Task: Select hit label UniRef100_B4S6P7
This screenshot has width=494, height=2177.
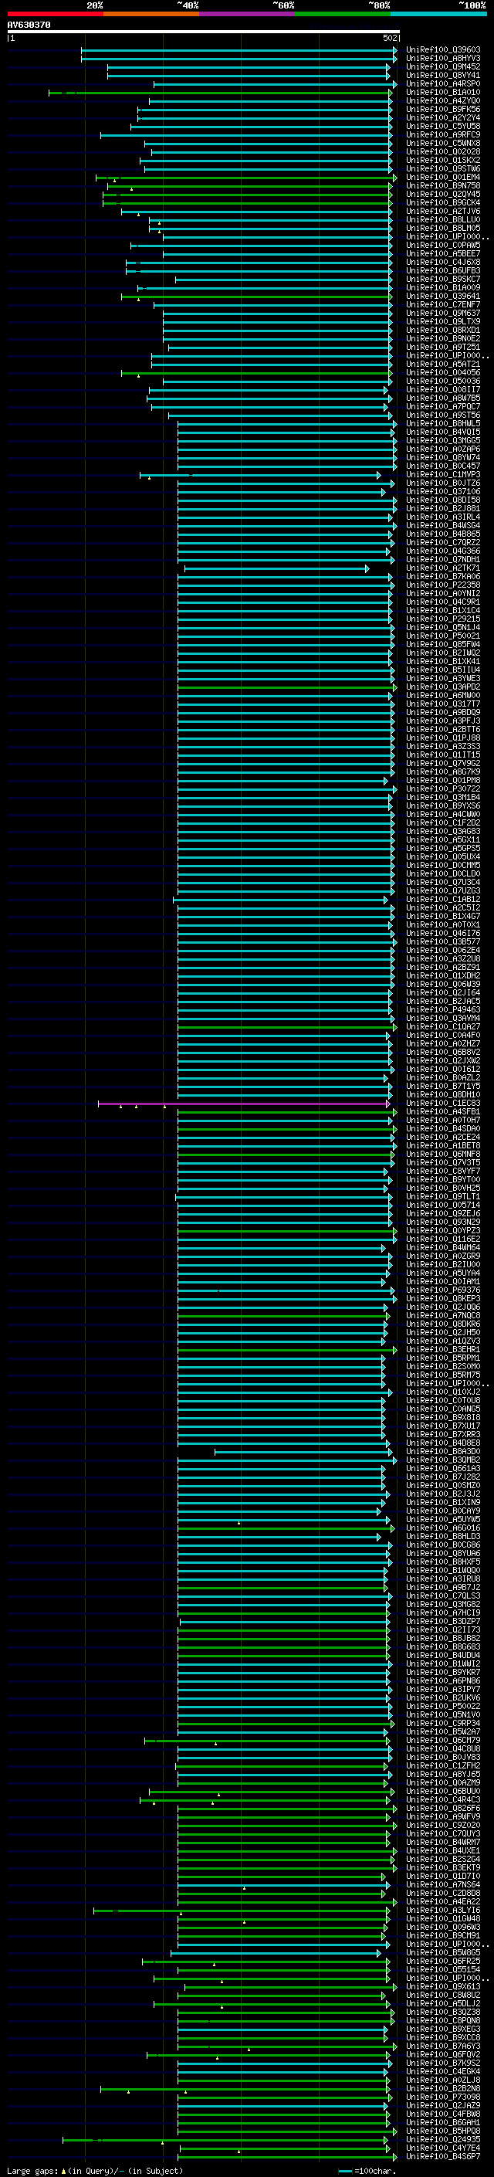Action: click(x=443, y=2156)
